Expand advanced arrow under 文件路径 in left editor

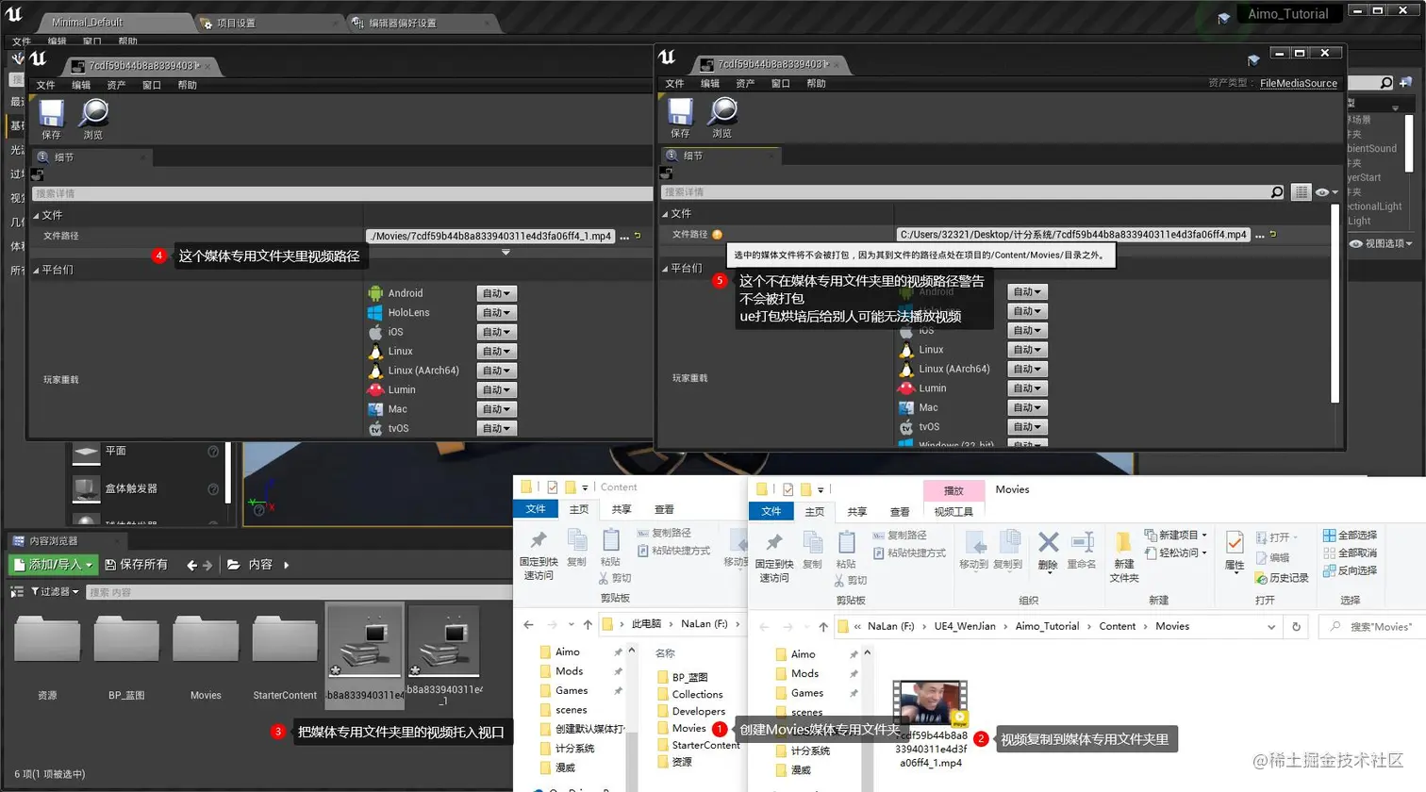coord(506,253)
